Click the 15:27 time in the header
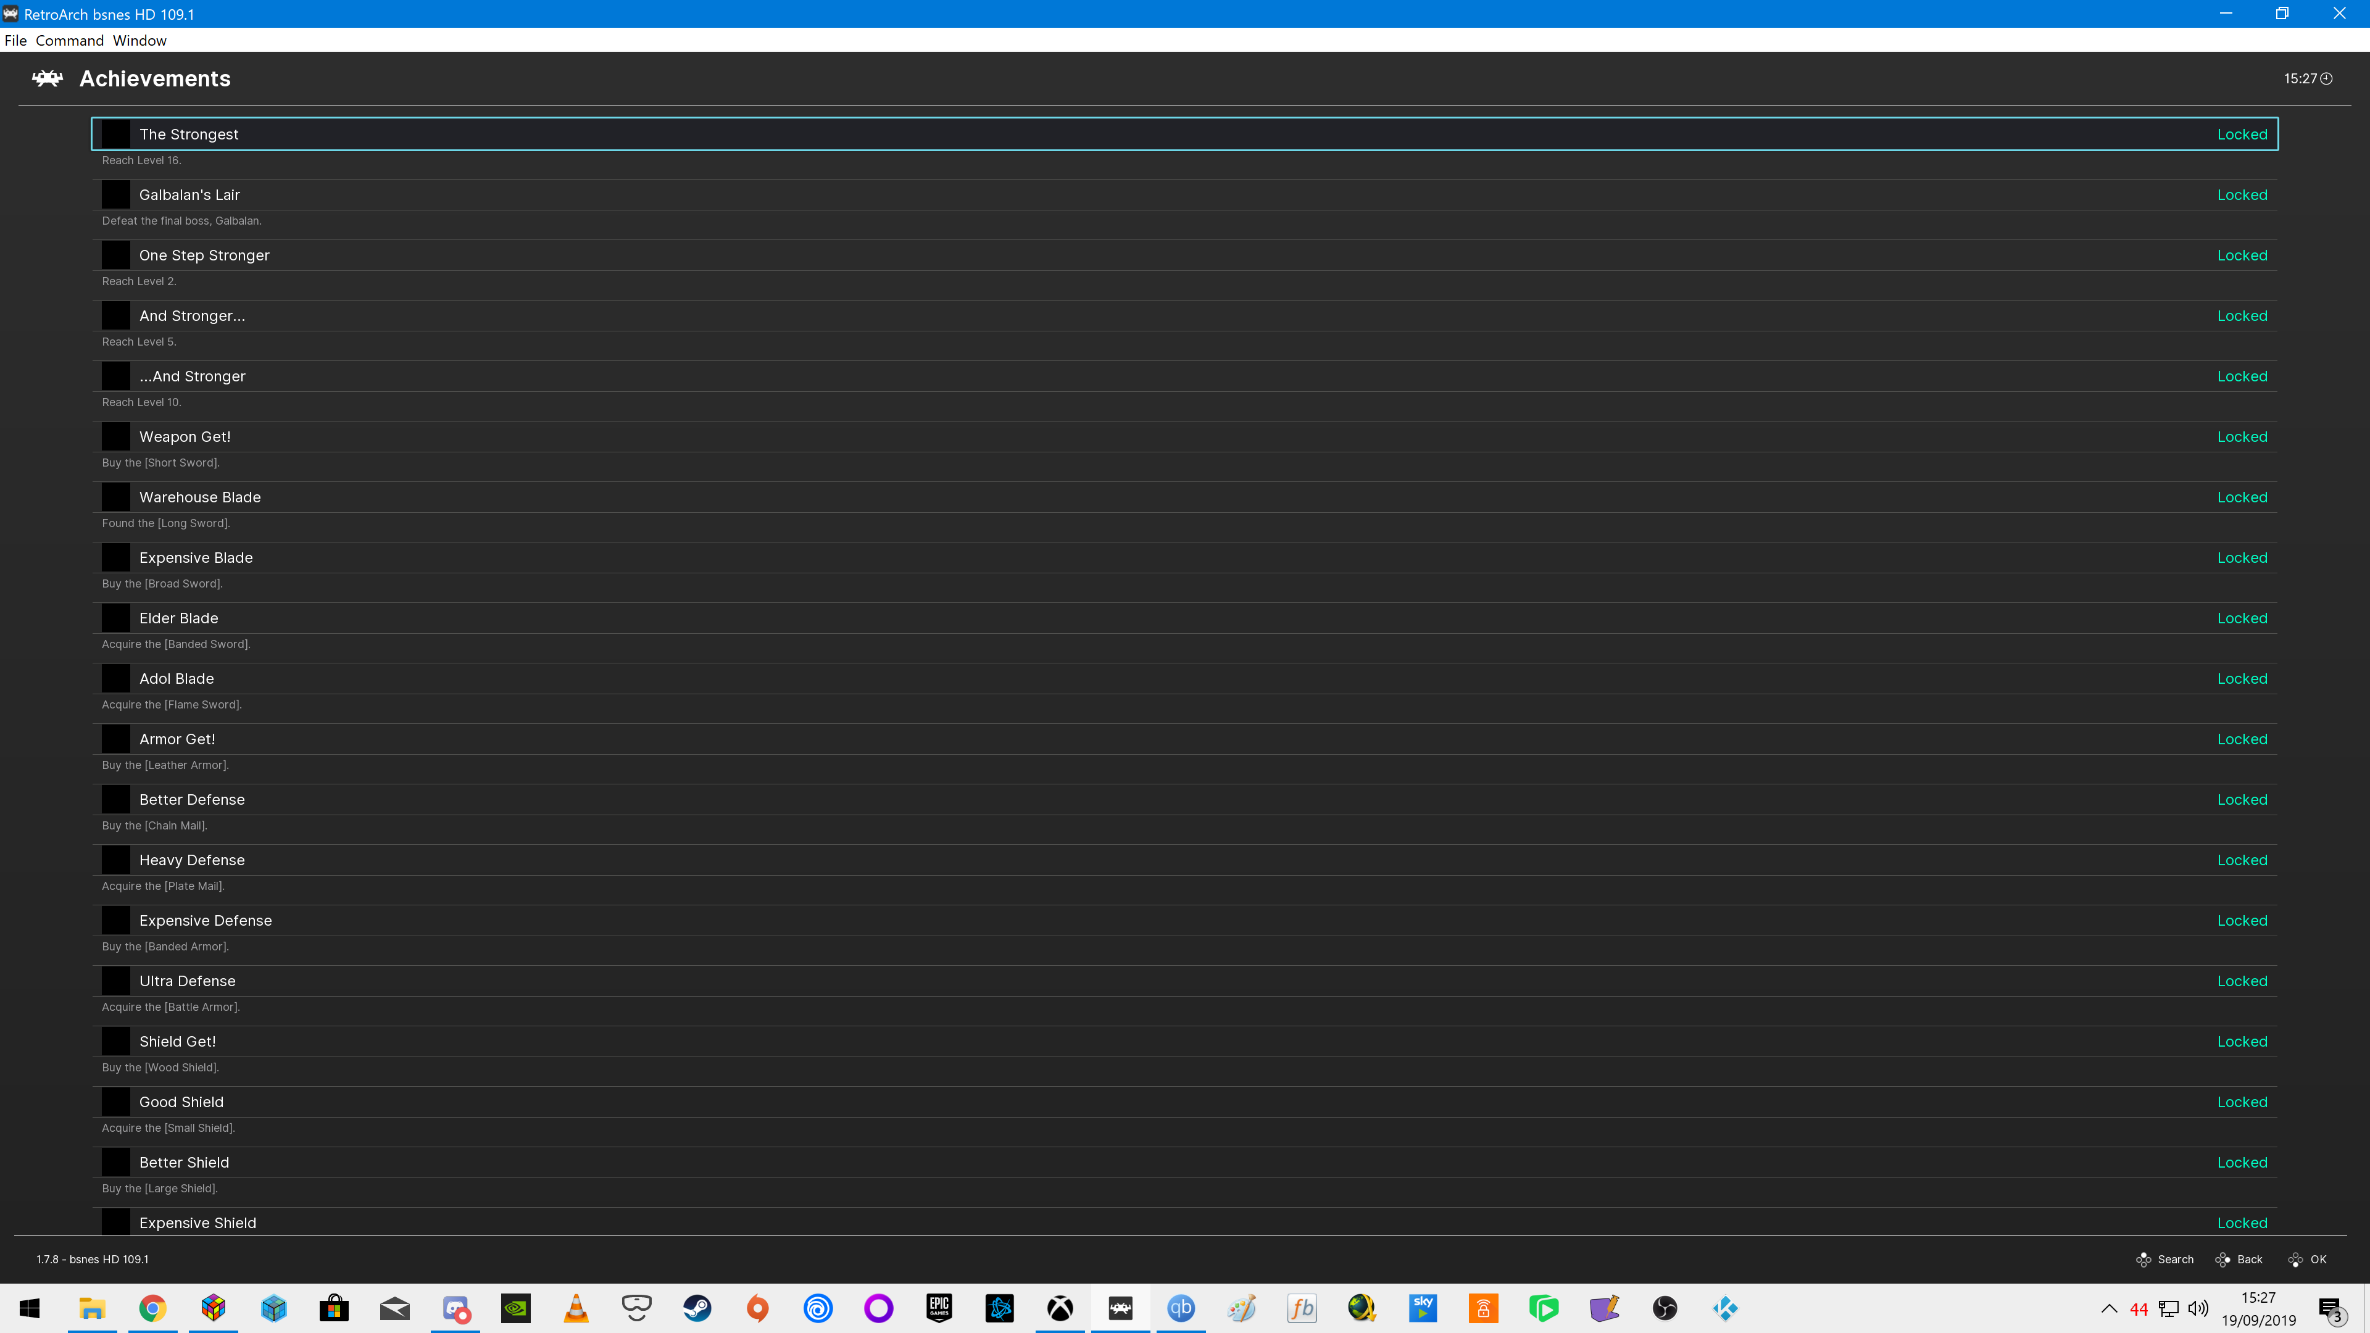Screen dimensions: 2370x1333 [2300, 79]
